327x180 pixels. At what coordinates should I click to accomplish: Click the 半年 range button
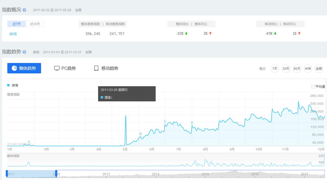pos(308,68)
